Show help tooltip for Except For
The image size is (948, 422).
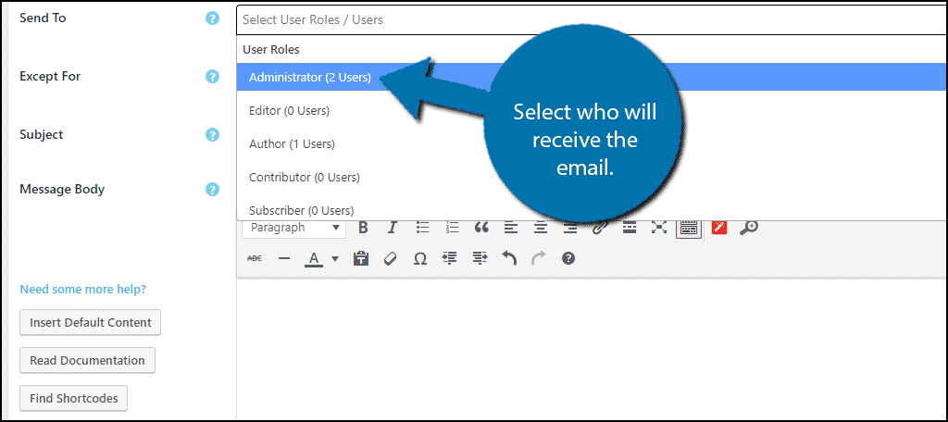pyautogui.click(x=212, y=77)
